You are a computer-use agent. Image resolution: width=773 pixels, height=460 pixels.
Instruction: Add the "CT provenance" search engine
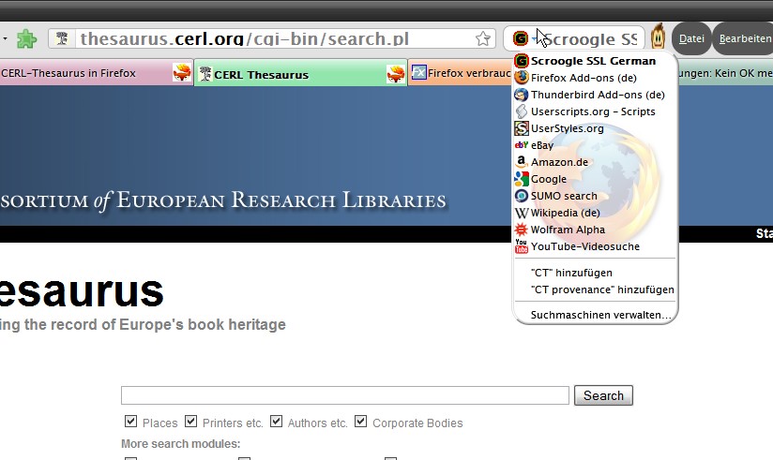[595, 289]
